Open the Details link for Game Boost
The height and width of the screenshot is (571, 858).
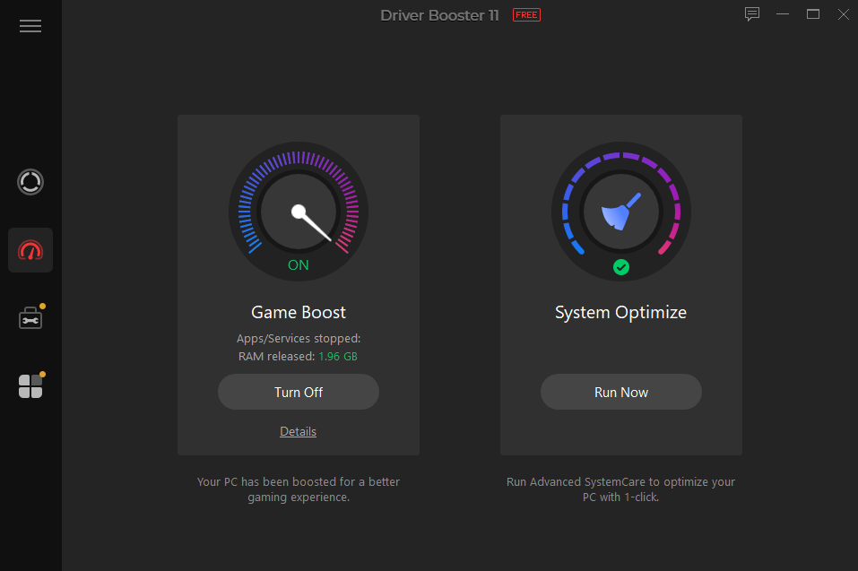[x=298, y=431]
